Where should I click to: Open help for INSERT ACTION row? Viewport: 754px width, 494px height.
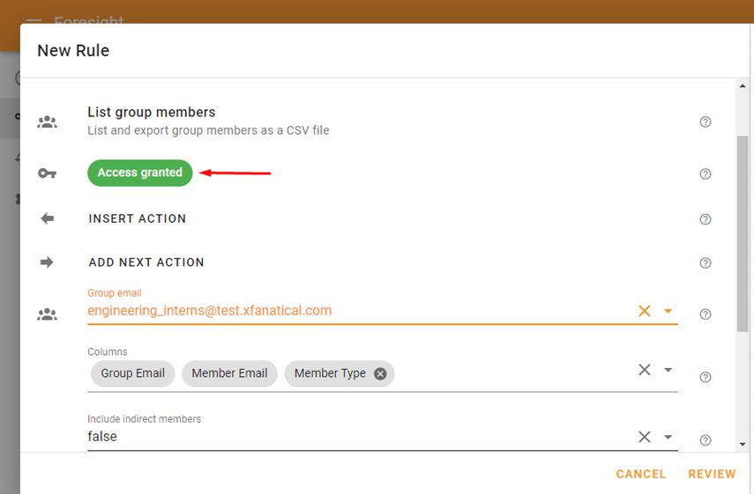pos(705,219)
